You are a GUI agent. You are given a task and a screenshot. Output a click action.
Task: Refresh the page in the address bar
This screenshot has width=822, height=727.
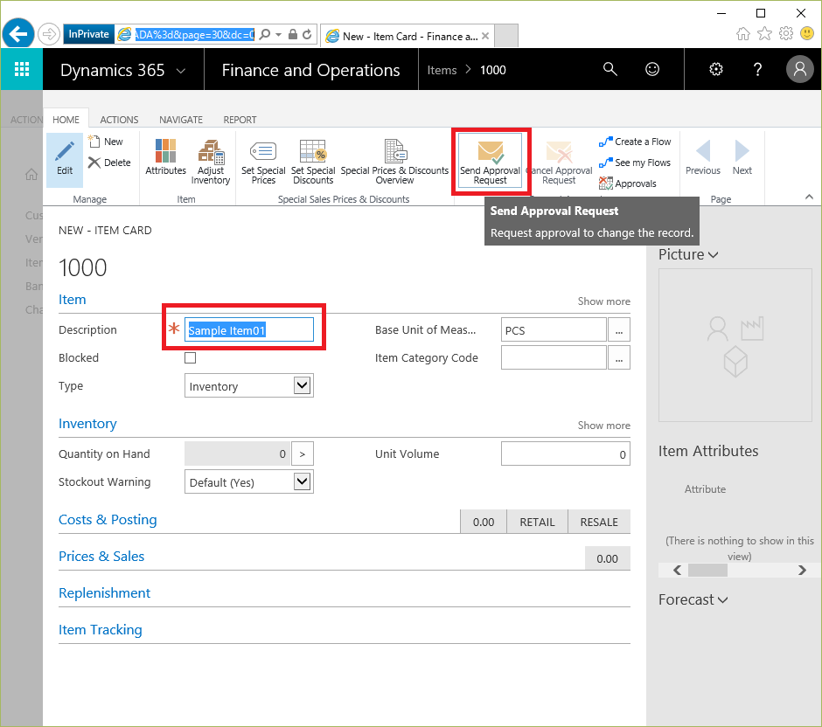pos(307,35)
